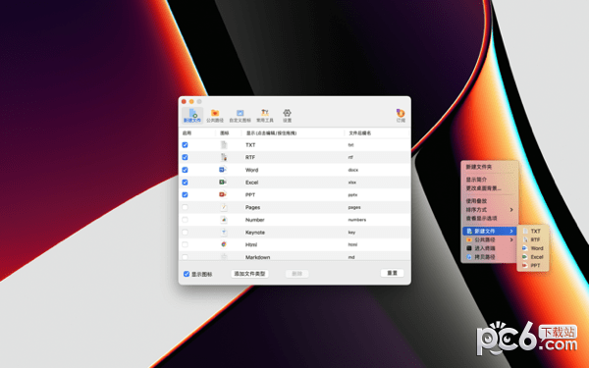Screen dimensions: 589x368
Task: Choose Word in the new file submenu
Action: 533,248
